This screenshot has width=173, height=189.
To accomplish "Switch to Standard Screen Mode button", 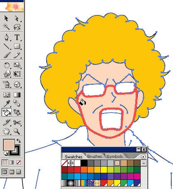I will tap(5, 172).
